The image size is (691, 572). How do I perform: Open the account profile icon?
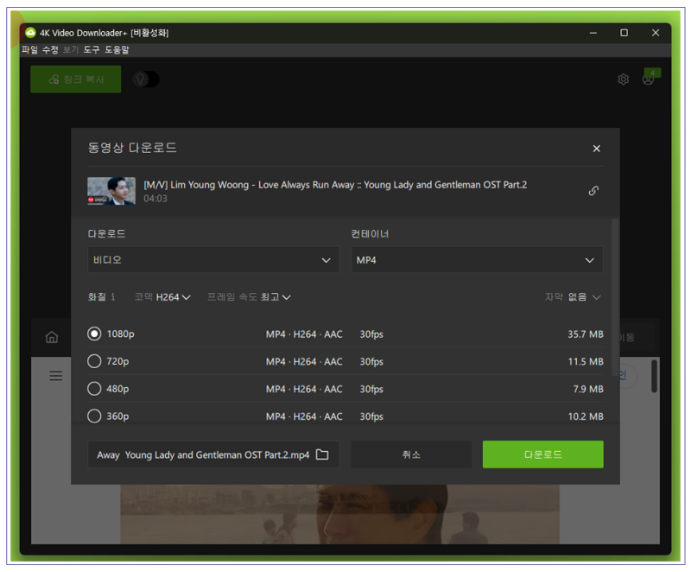(648, 79)
